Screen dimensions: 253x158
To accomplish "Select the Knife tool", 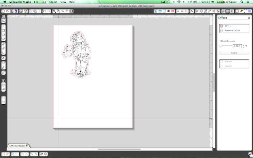I will click(4, 68).
